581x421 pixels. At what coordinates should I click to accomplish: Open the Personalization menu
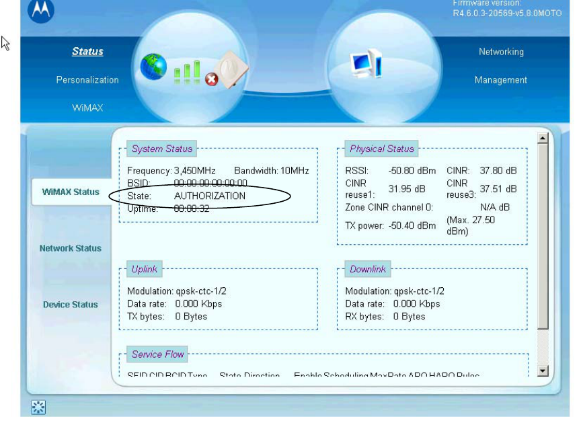coord(87,79)
